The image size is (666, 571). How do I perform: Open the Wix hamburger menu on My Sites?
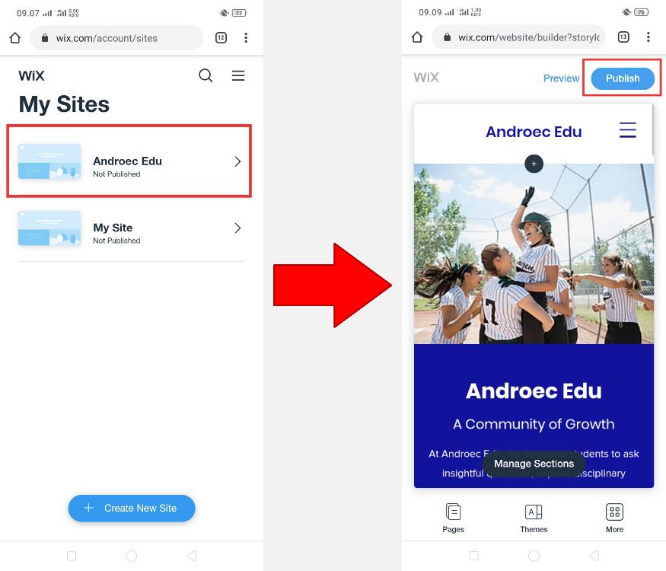[237, 75]
